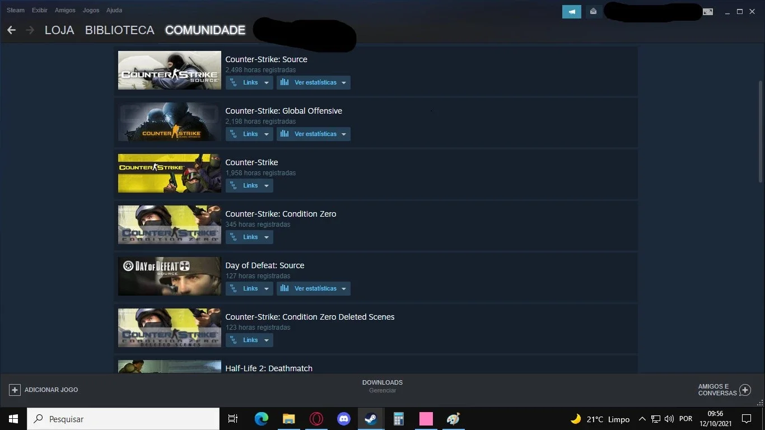The height and width of the screenshot is (430, 765).
Task: Open the Exibir menu
Action: pos(40,10)
